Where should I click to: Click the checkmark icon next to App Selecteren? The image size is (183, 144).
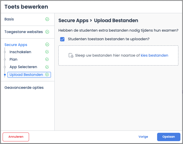point(47,67)
